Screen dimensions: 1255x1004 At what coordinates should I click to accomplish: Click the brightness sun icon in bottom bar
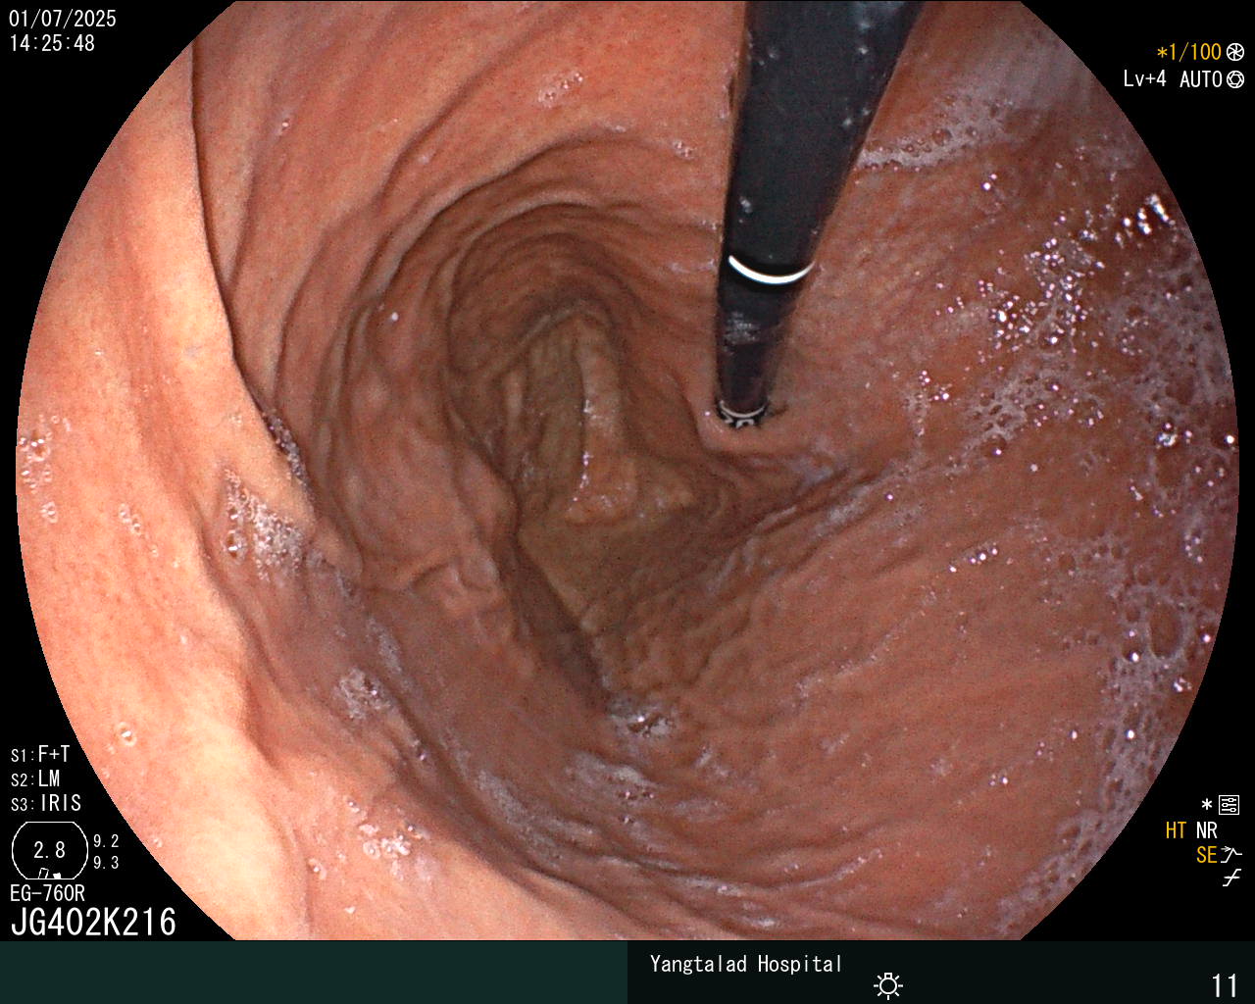point(888,984)
